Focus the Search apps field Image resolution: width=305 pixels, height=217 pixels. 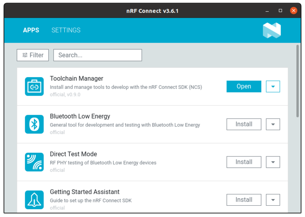click(98, 55)
